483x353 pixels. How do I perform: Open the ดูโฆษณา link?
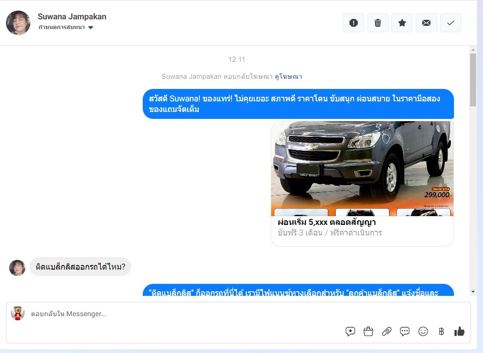click(288, 76)
